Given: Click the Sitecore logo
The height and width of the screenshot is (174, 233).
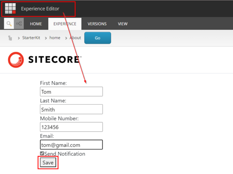Looking at the screenshot, I should click(x=44, y=60).
